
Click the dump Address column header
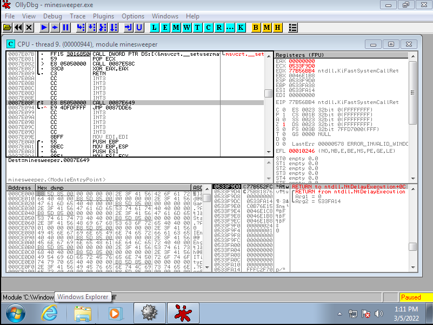(21, 188)
